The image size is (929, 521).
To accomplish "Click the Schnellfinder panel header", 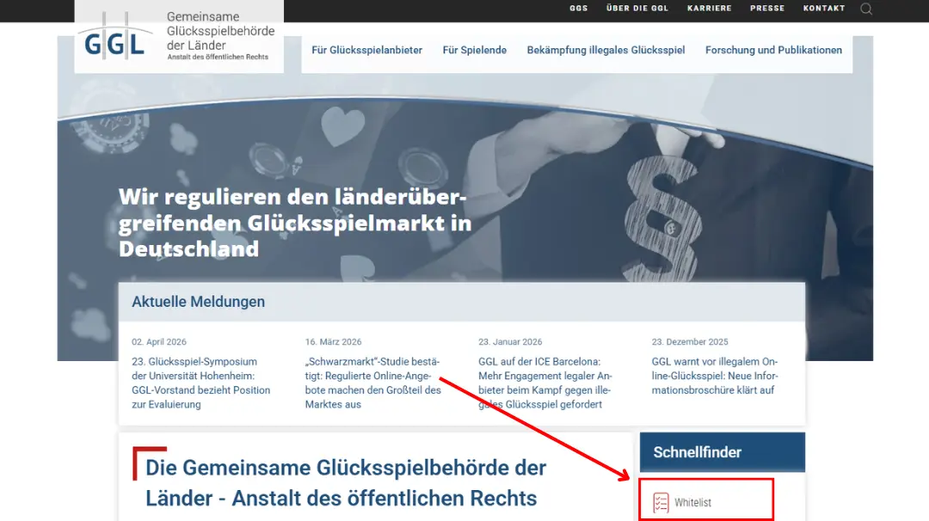I will pyautogui.click(x=723, y=452).
